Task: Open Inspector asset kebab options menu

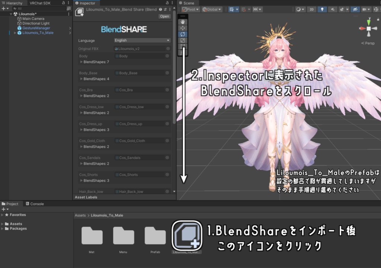Action: 170,9
